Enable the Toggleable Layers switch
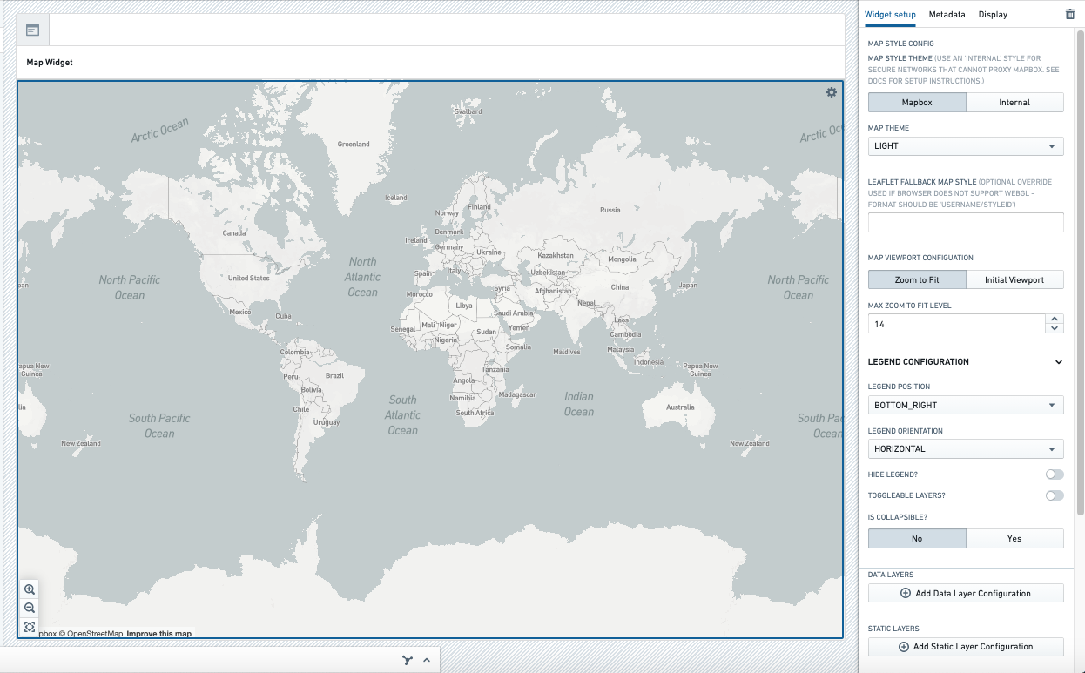Screen dimensions: 1085x673 1055,495
